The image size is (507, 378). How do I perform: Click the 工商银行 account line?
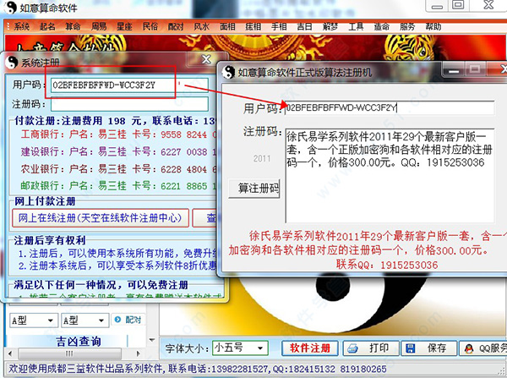(x=118, y=134)
